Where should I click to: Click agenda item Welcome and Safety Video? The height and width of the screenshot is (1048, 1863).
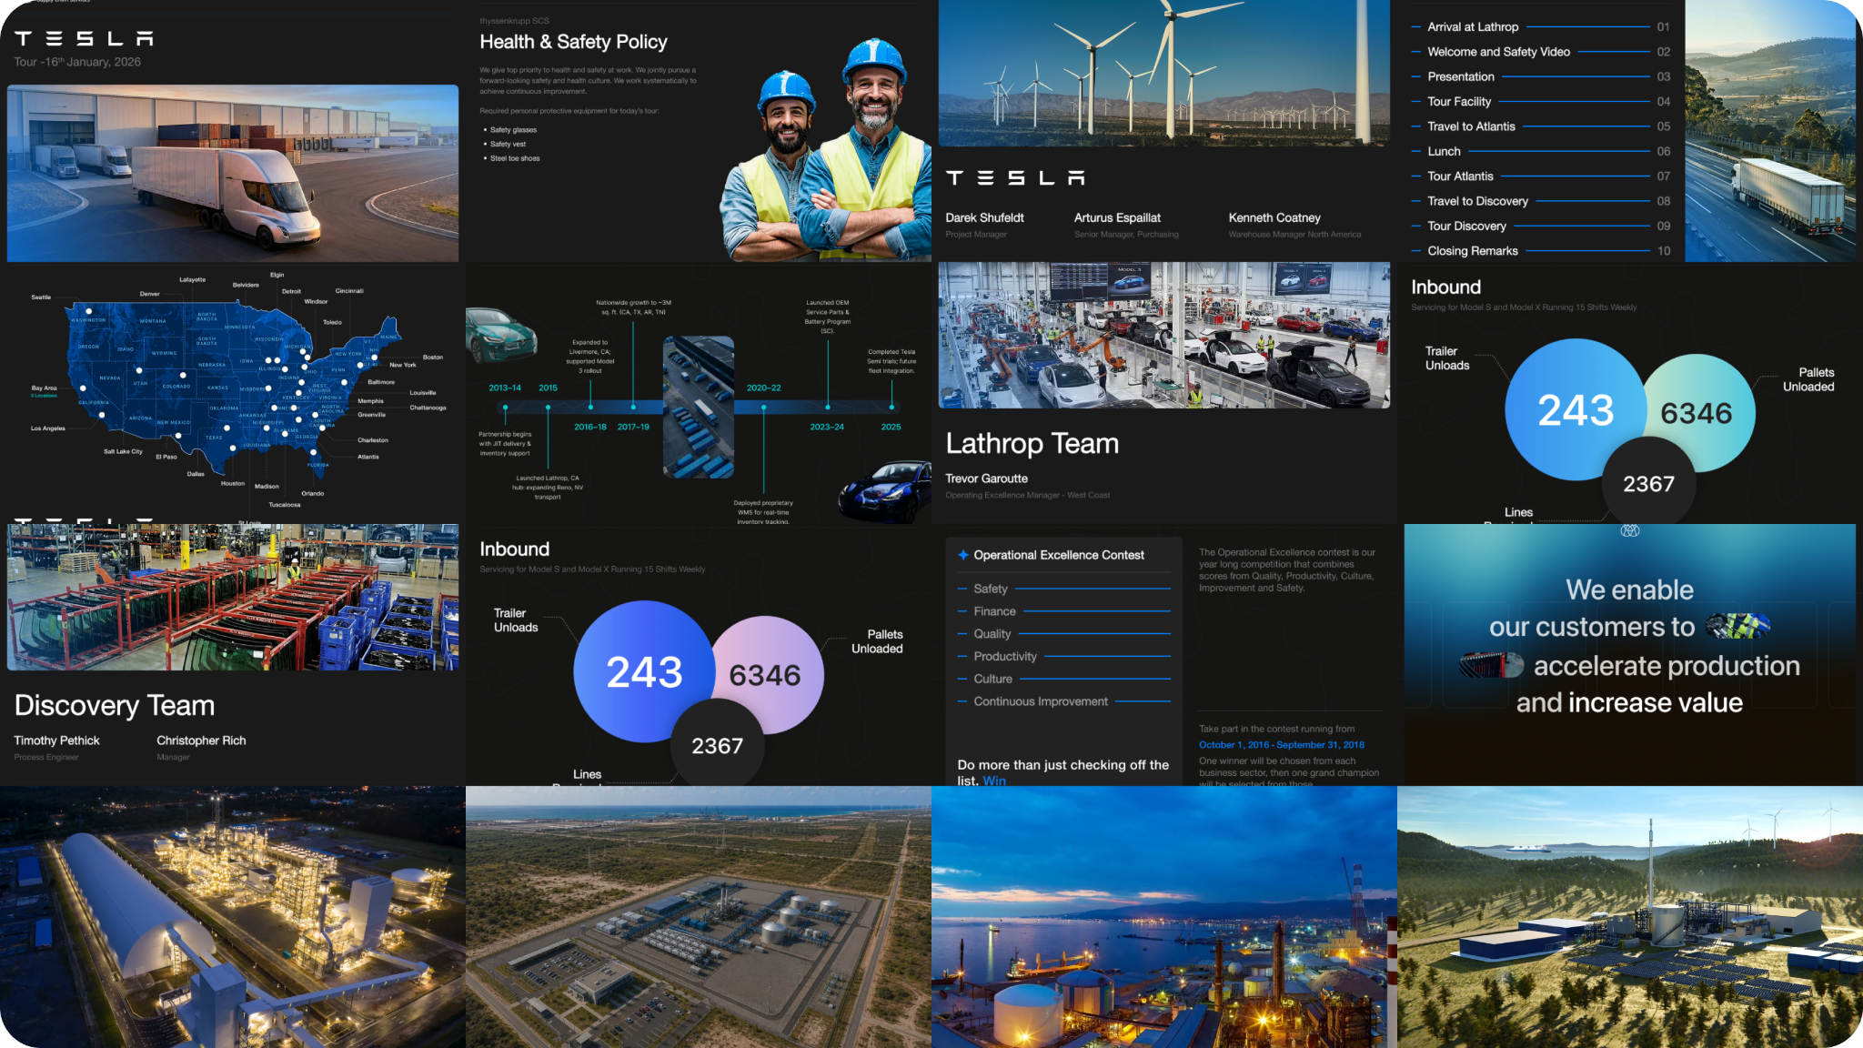click(x=1541, y=52)
